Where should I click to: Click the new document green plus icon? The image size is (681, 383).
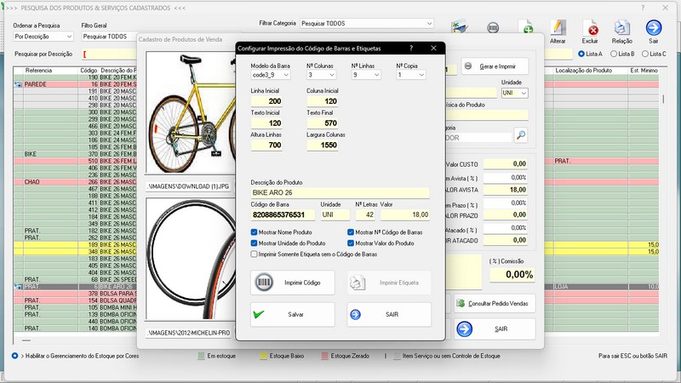[526, 27]
